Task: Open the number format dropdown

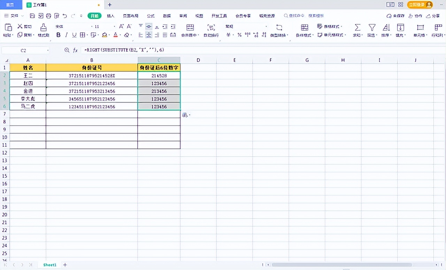Action: coord(266,26)
